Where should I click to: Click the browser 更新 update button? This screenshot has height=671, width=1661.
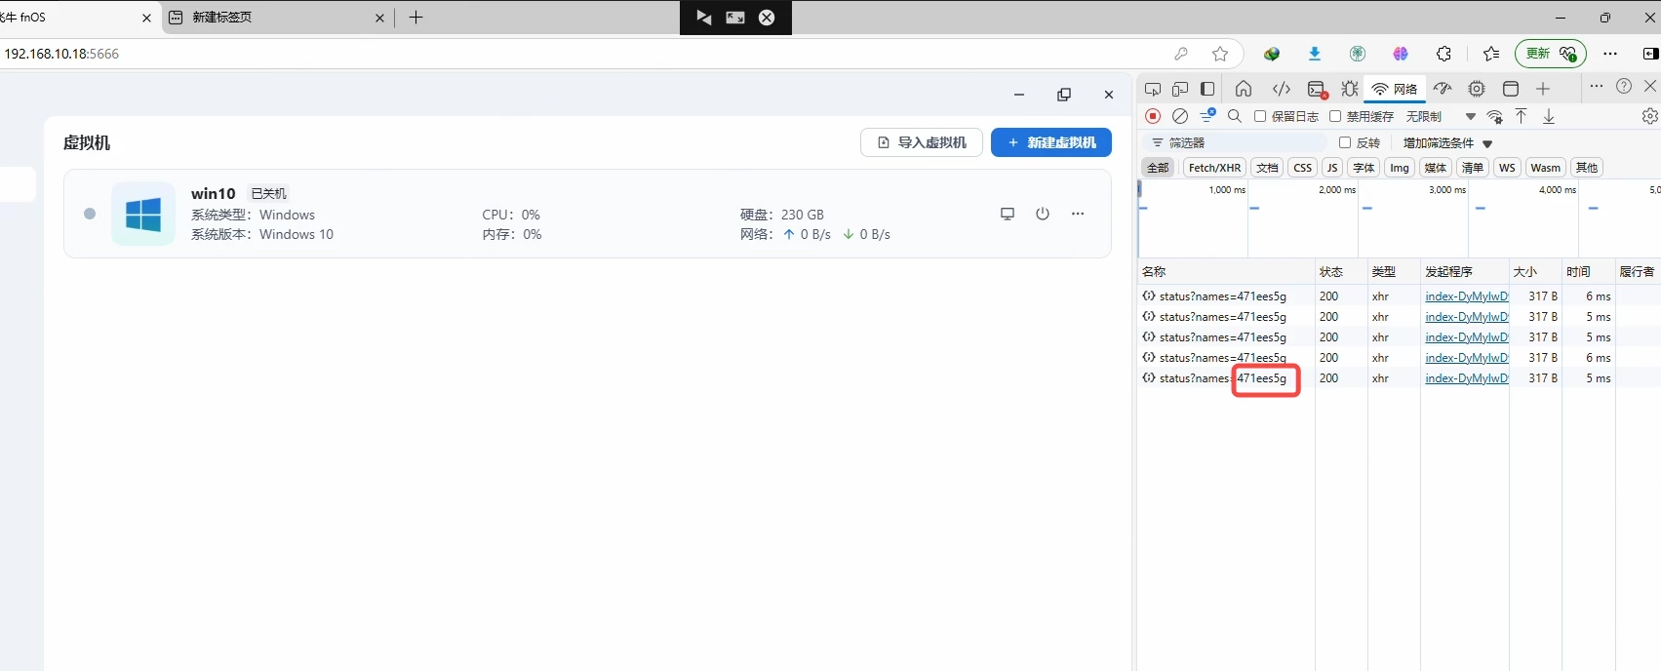click(x=1551, y=54)
